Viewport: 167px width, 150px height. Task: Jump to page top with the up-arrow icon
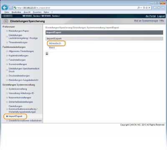[47, 54]
